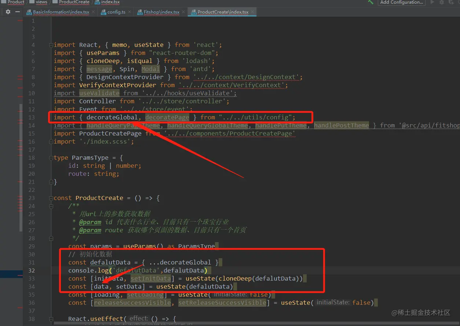Click line number 32 in the gutter
Screen dimensions: 460x326
(32, 270)
